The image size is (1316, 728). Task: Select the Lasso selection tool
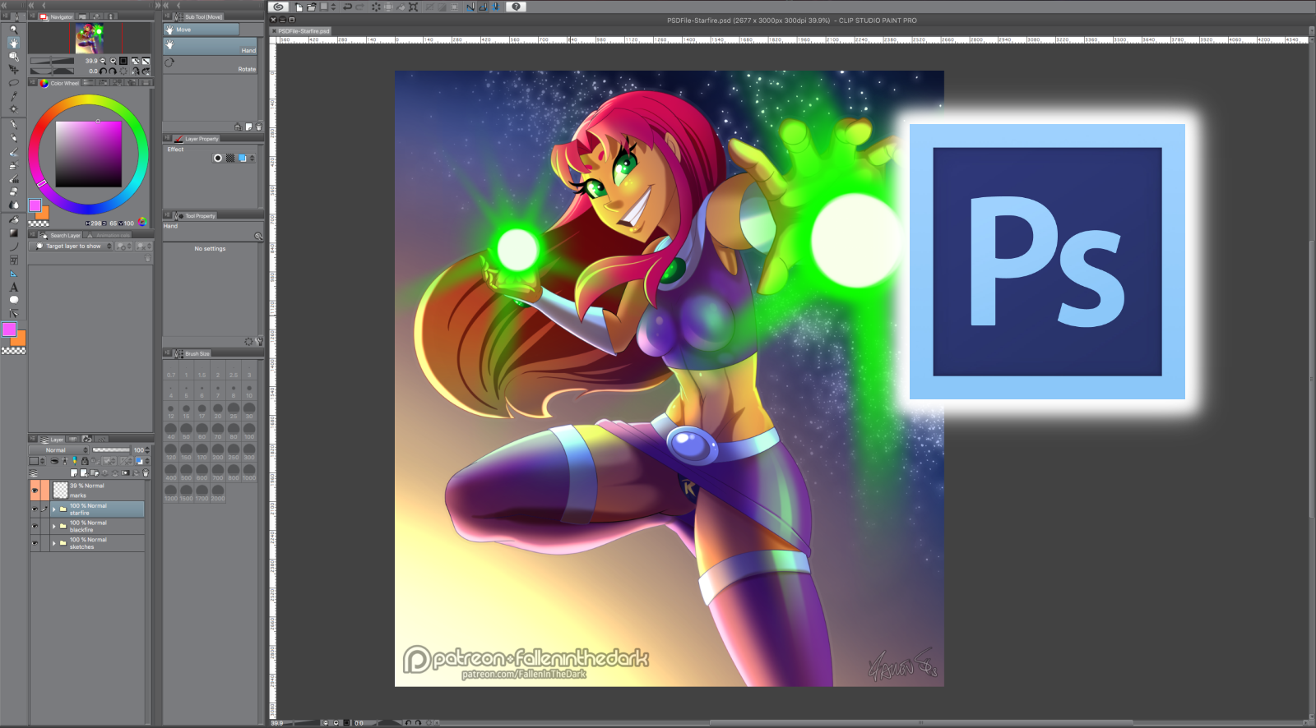13,82
